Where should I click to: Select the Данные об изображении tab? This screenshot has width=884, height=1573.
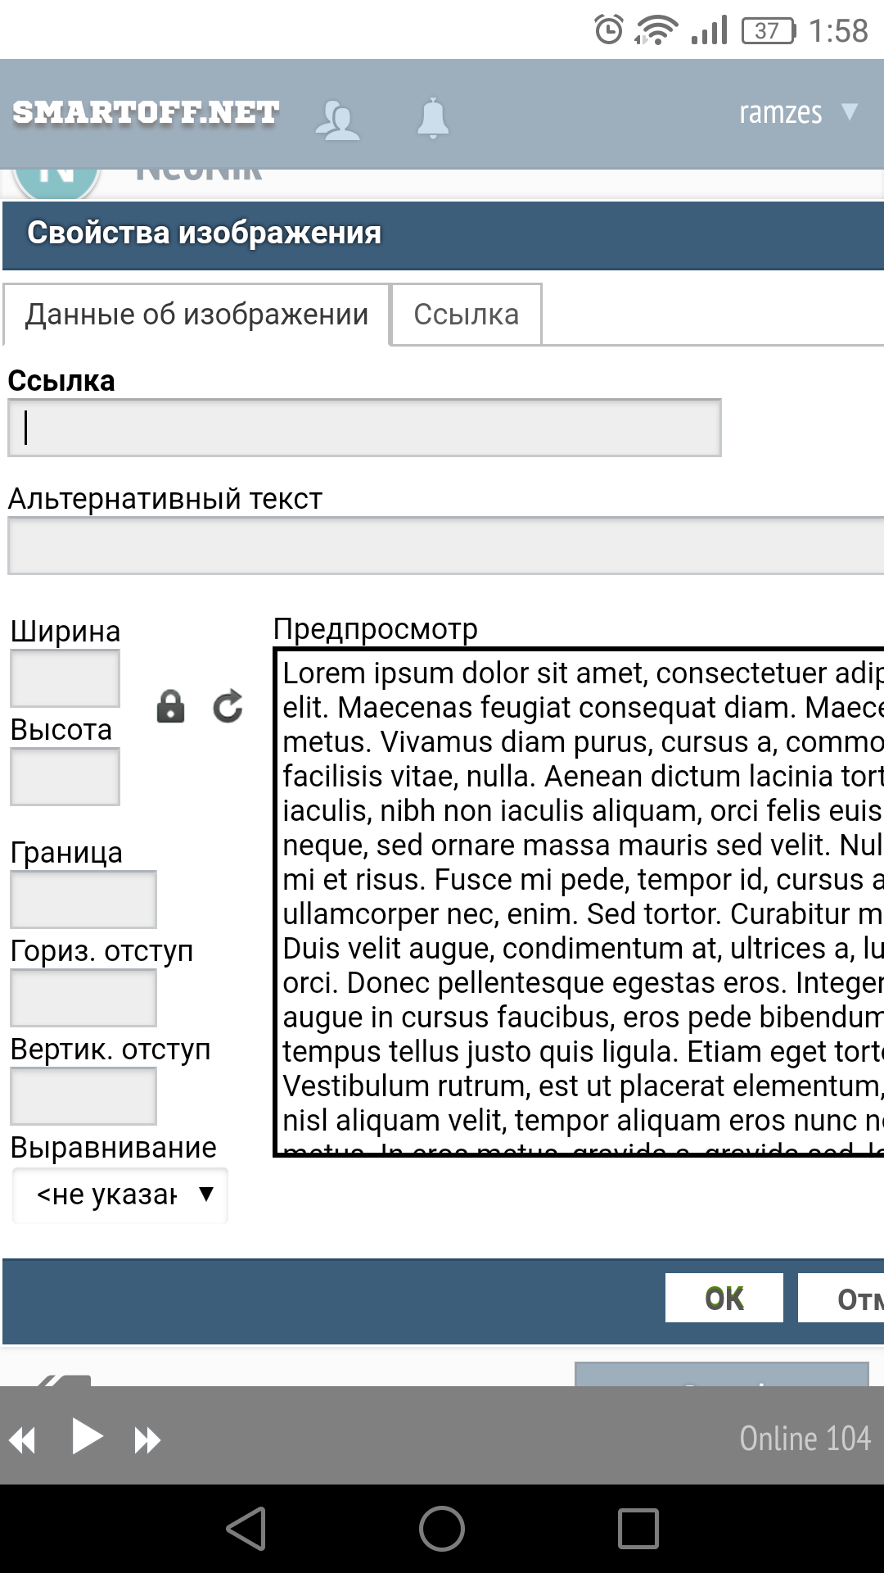point(196,315)
